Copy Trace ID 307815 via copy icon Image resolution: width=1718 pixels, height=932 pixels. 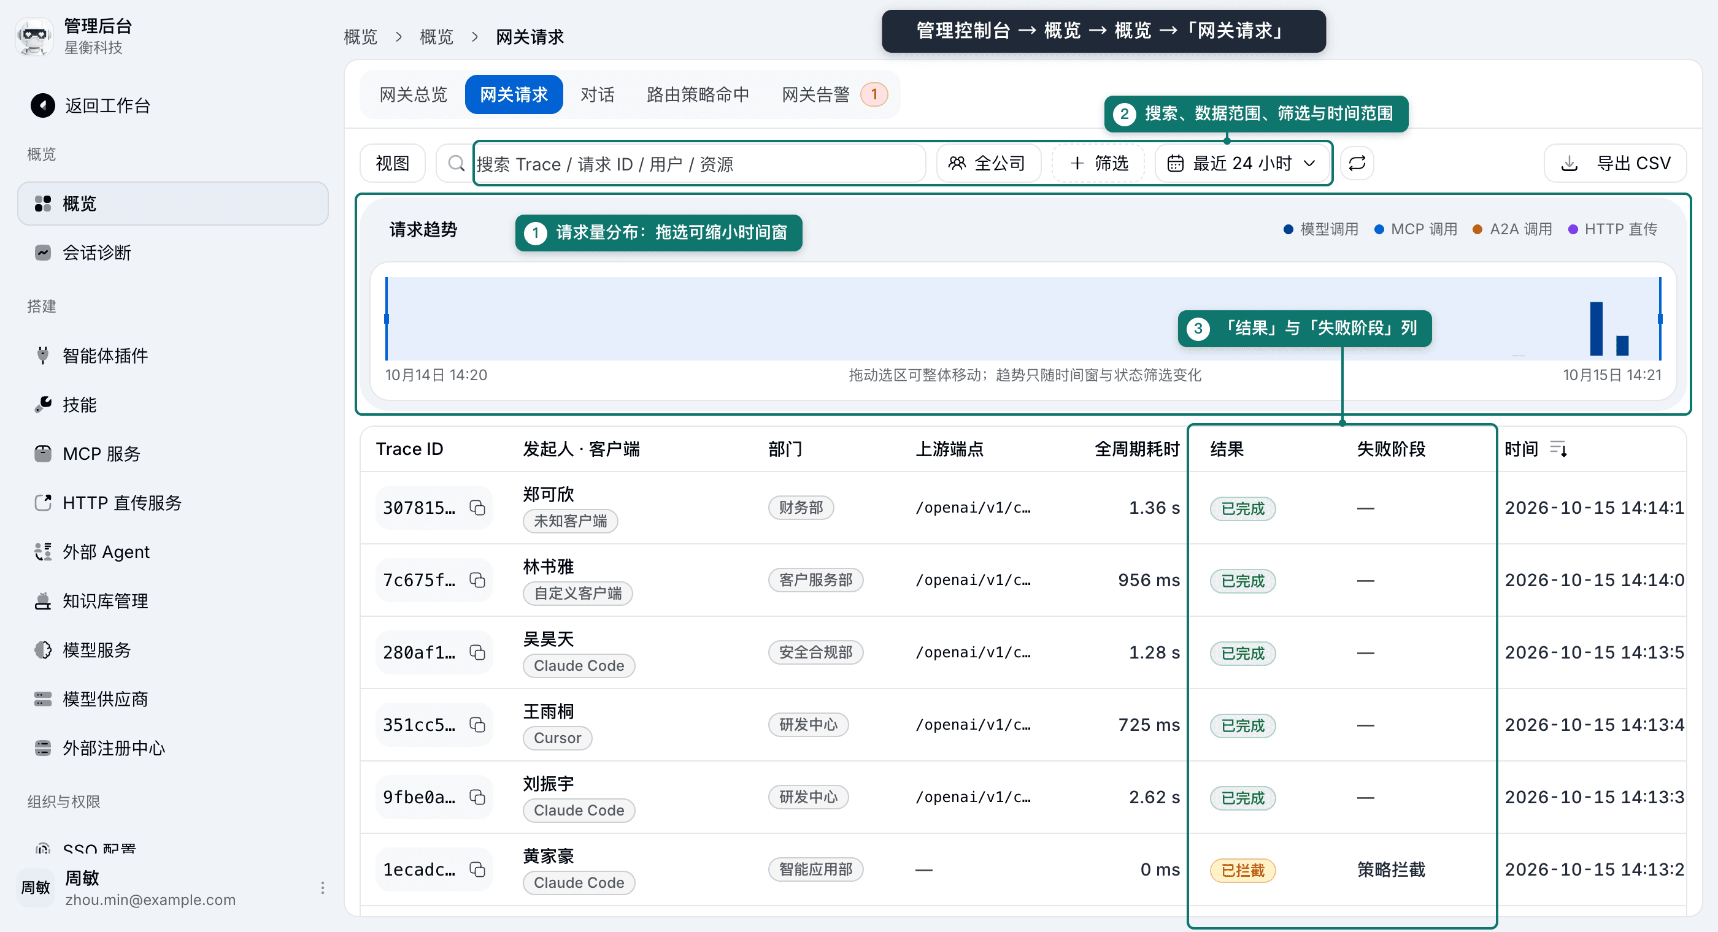(x=477, y=508)
